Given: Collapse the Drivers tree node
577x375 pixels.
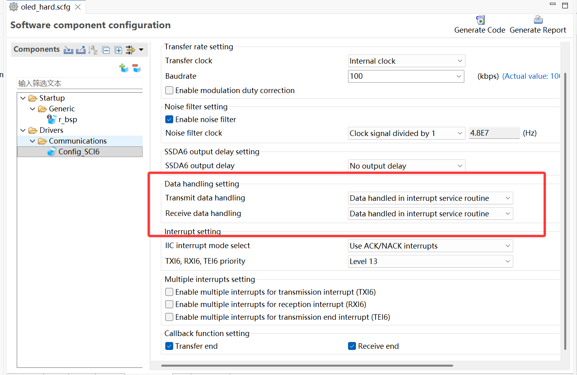Looking at the screenshot, I should point(23,130).
